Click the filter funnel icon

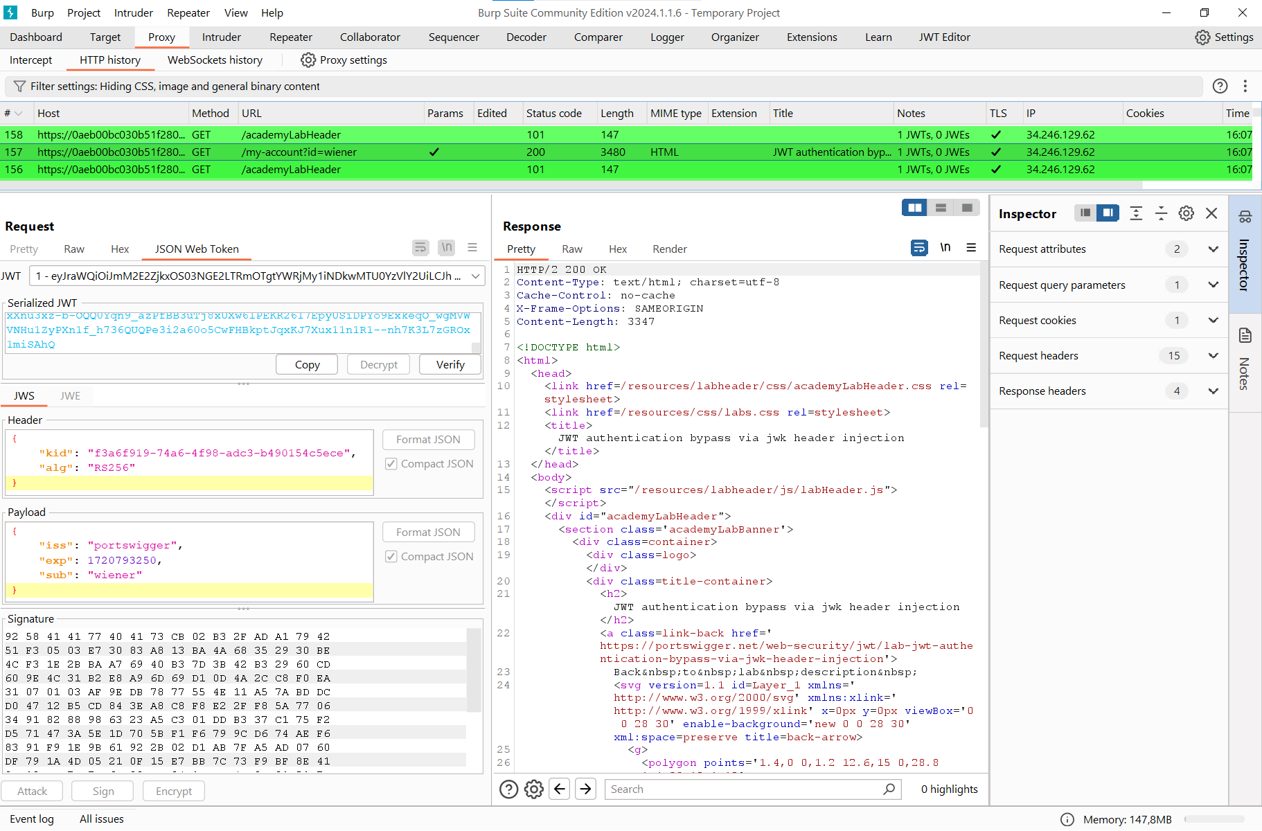click(x=19, y=87)
